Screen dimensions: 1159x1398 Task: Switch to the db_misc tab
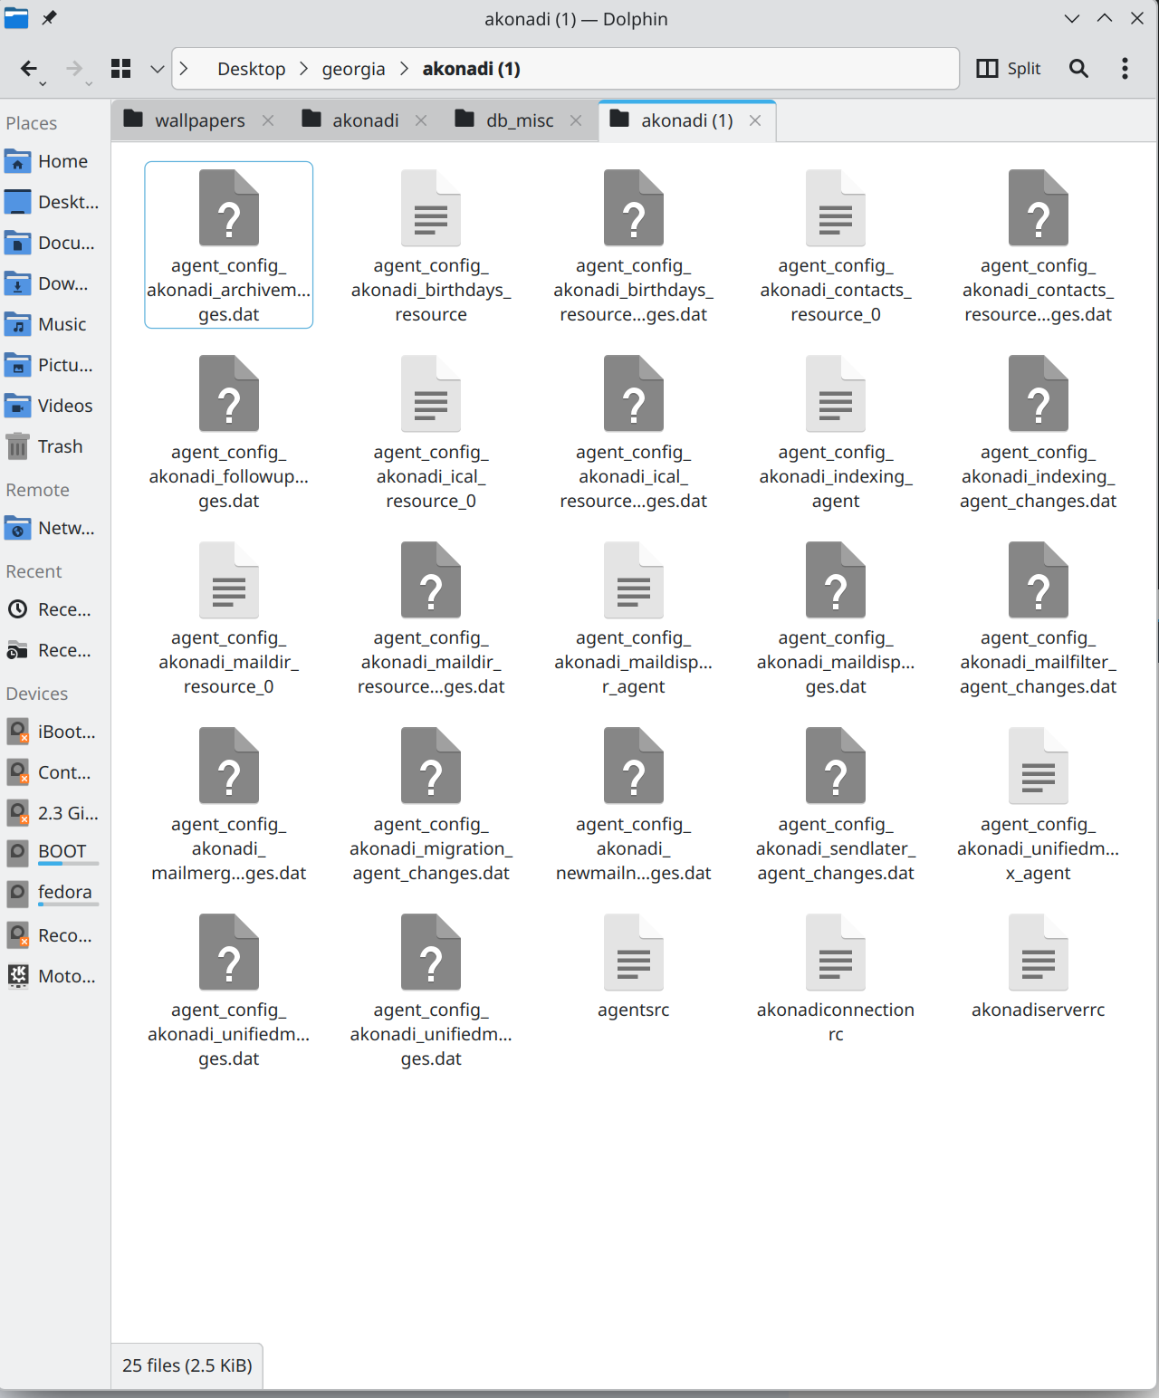click(520, 120)
